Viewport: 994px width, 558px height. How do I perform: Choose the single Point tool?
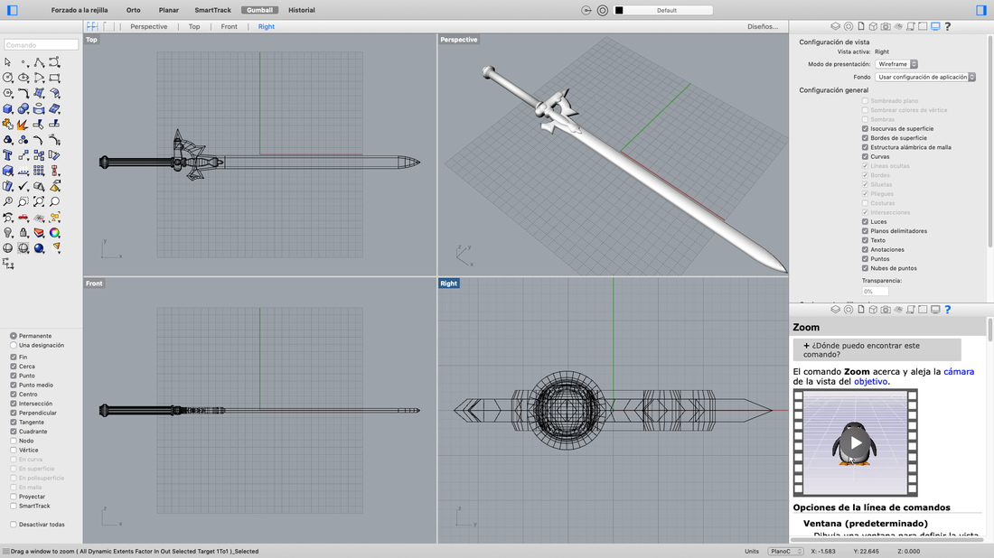pyautogui.click(x=23, y=62)
